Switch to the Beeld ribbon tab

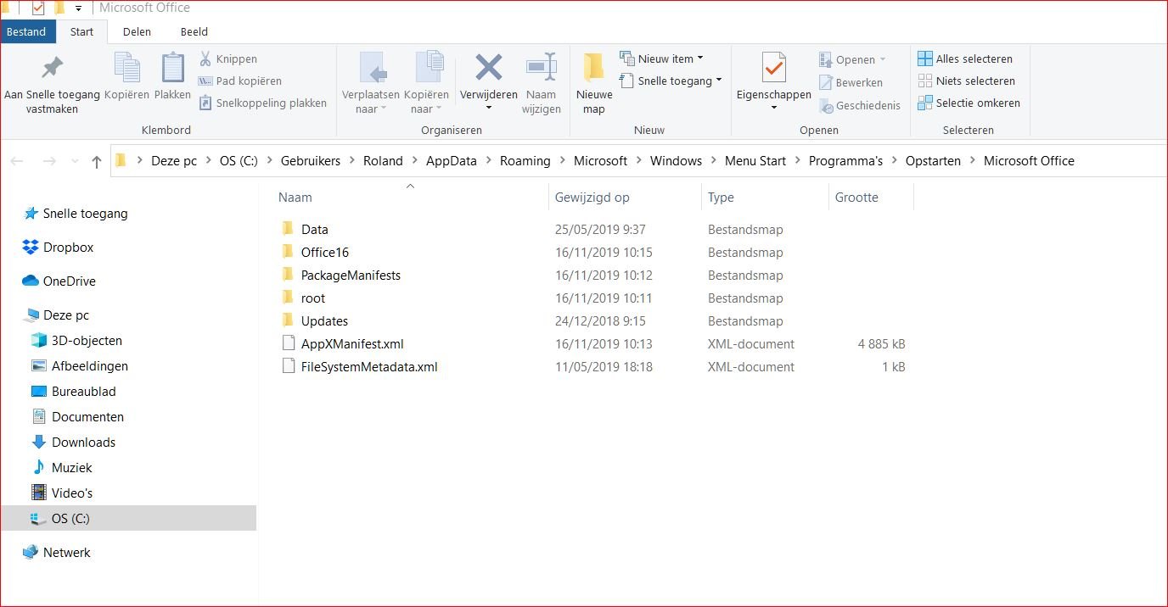[194, 31]
